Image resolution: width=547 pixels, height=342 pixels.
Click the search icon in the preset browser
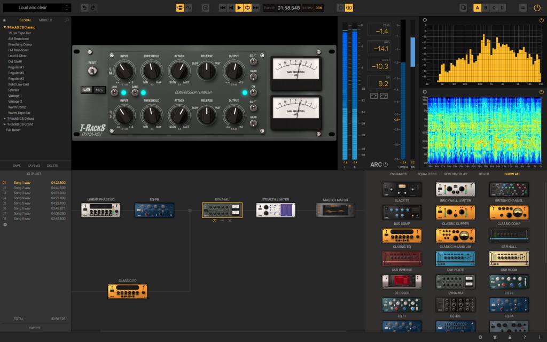tap(67, 20)
